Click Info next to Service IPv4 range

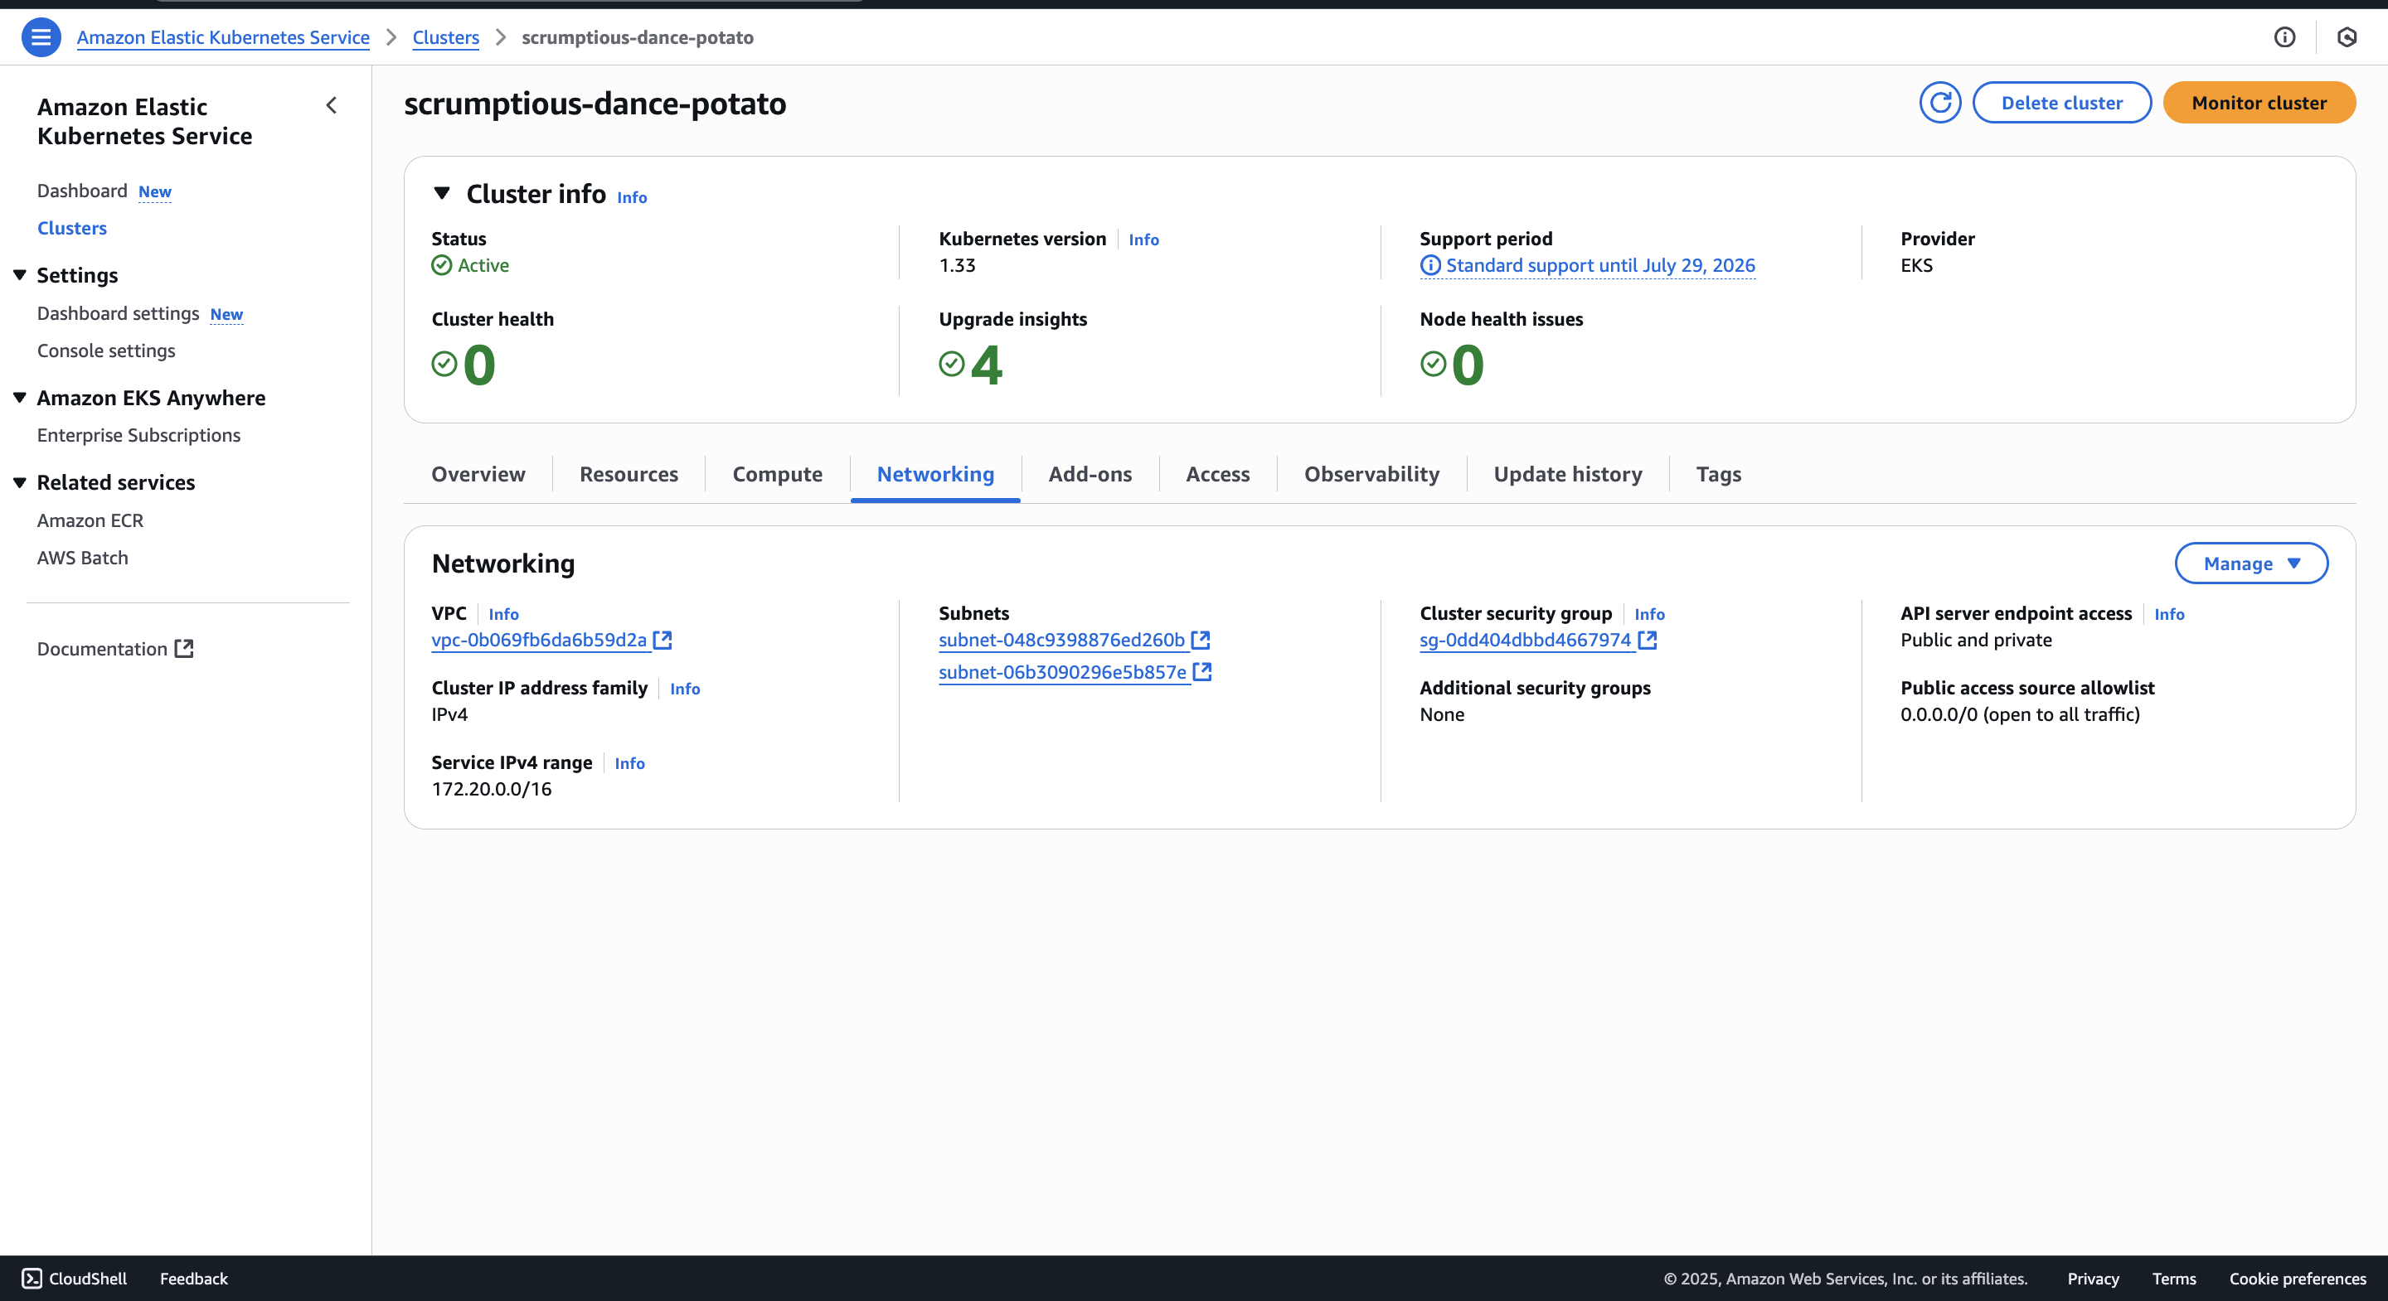click(629, 763)
